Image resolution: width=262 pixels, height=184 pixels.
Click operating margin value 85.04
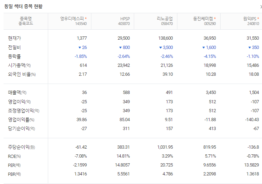point(125,120)
